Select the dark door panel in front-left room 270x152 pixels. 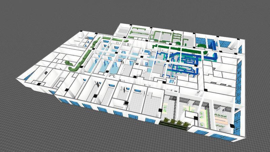point(98,84)
